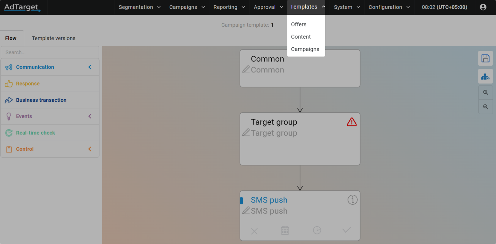Image resolution: width=496 pixels, height=244 pixels.
Task: Click the save flow icon
Action: [x=485, y=58]
